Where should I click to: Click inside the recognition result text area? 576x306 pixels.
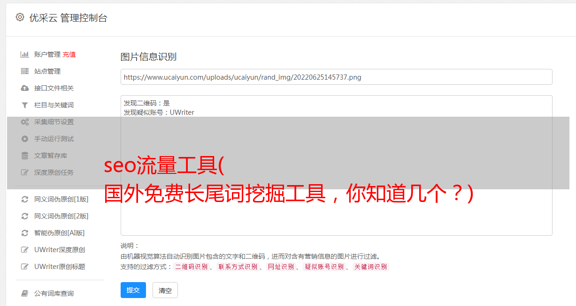336,165
